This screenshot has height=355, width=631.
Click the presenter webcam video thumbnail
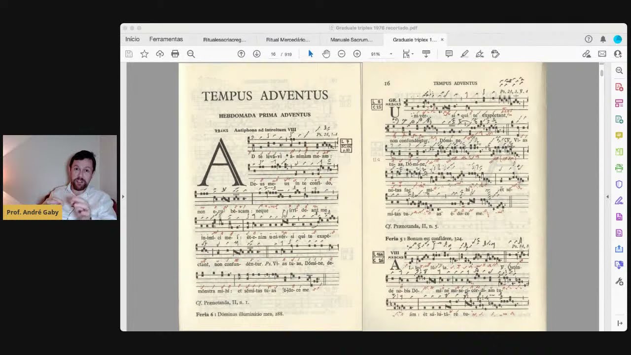60,177
